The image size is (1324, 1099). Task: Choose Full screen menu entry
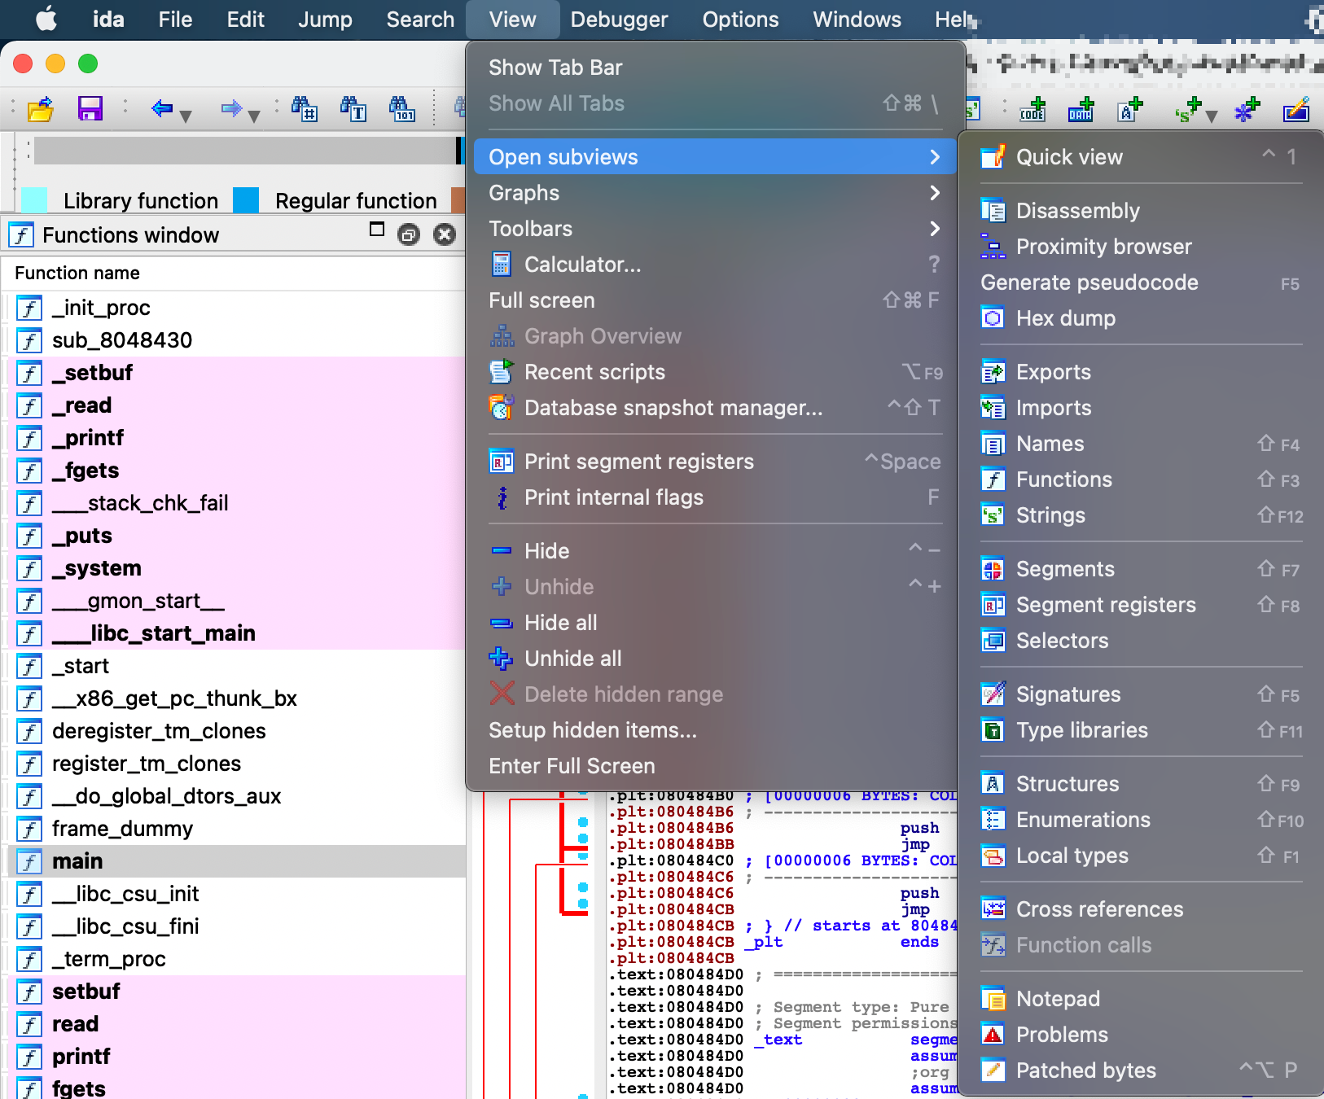tap(715, 300)
